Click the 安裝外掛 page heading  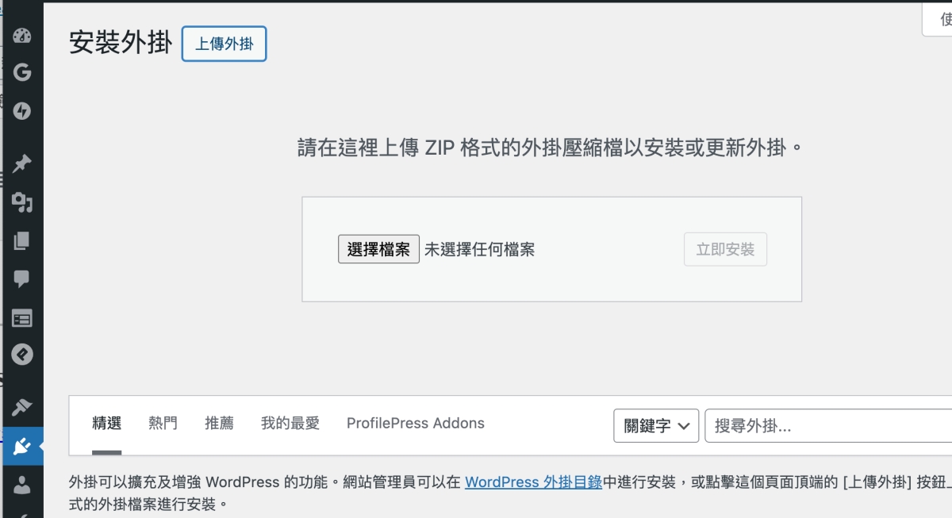coord(121,43)
